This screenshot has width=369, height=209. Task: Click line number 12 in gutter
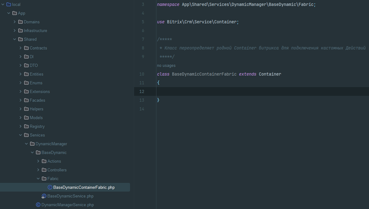tap(142, 92)
